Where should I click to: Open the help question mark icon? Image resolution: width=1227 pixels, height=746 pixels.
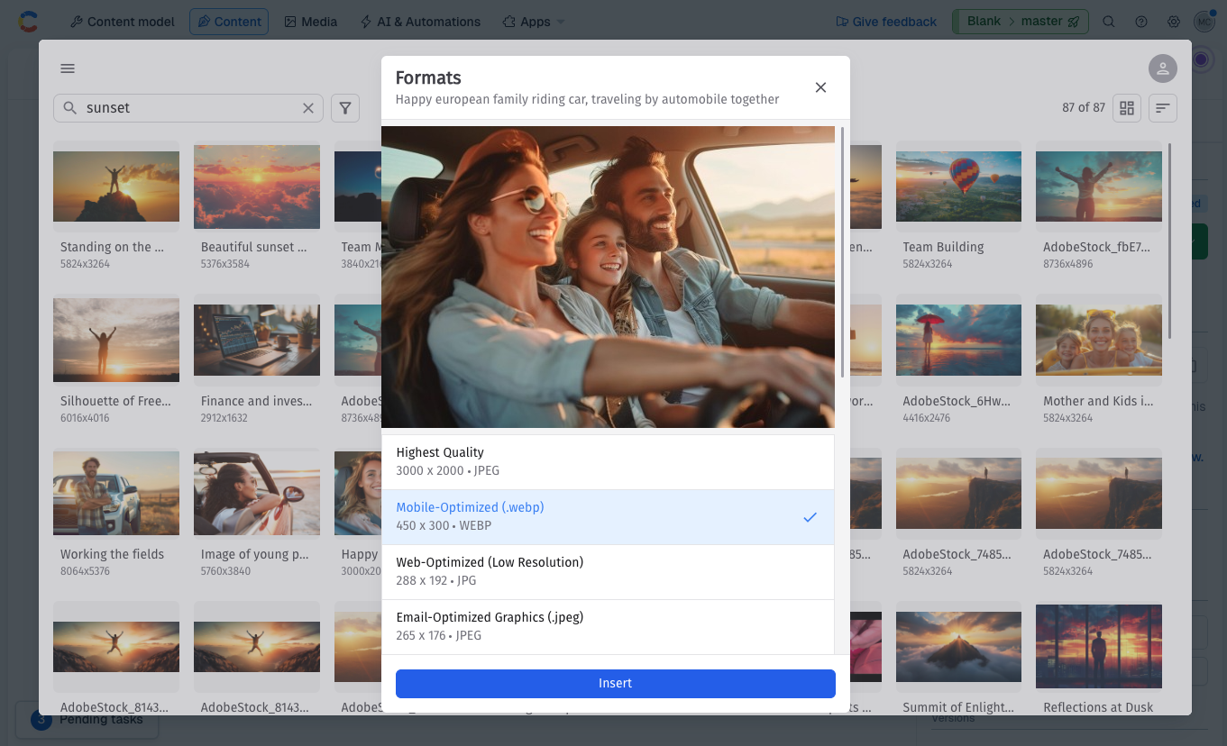click(1141, 22)
